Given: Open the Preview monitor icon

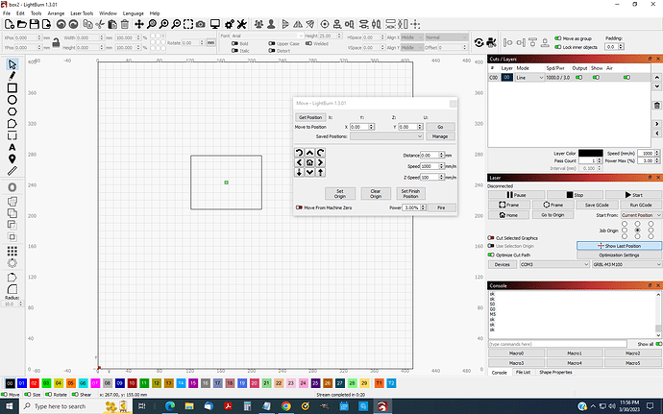Looking at the screenshot, I should pos(215,24).
